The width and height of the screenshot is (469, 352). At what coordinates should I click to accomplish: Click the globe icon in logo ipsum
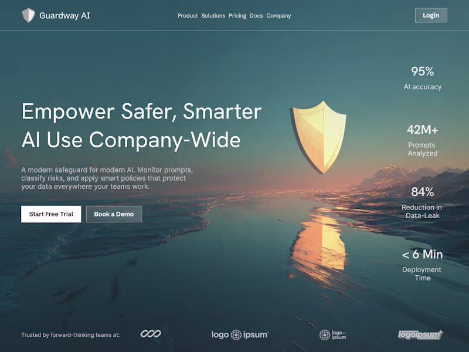[236, 334]
